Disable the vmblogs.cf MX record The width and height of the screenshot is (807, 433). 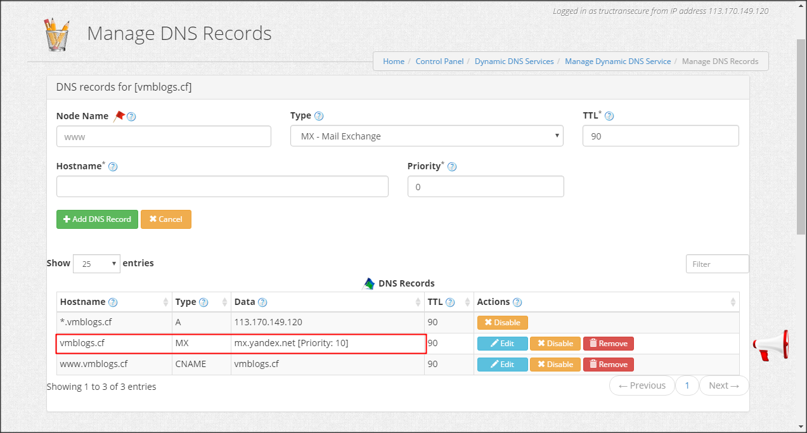pos(555,344)
